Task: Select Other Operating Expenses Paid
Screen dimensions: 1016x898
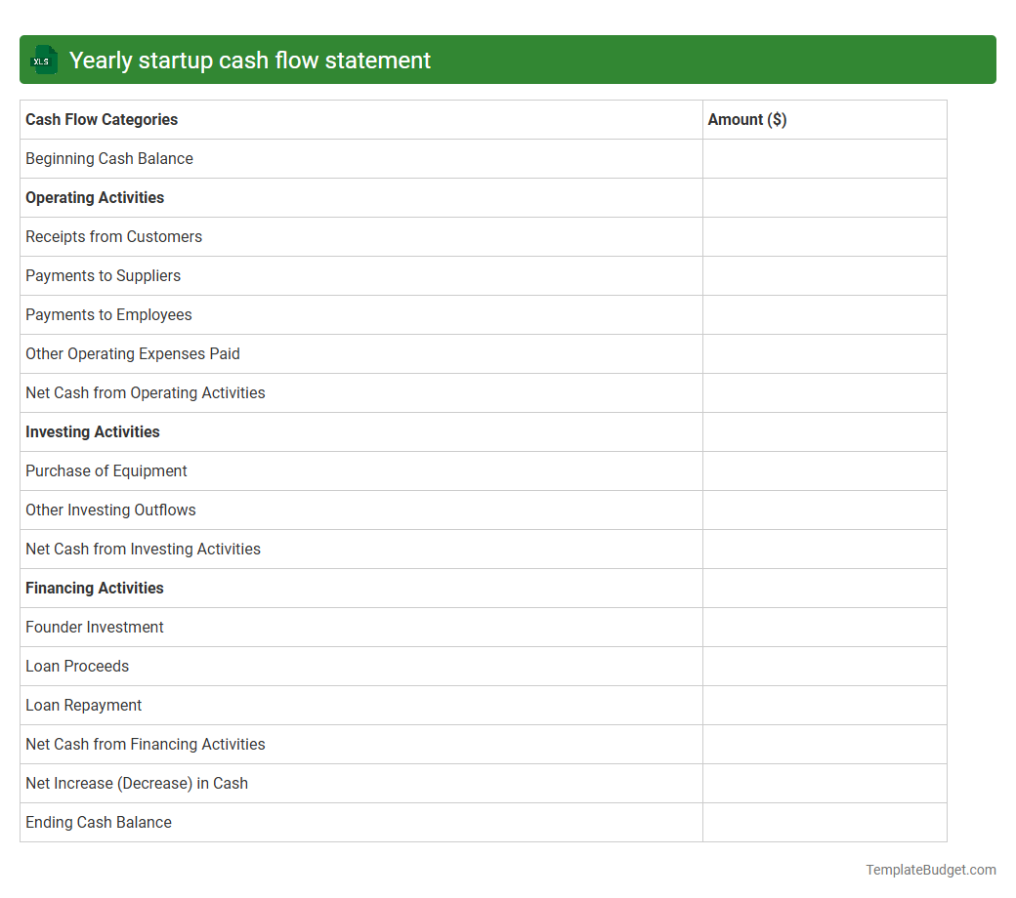Action: tap(132, 353)
